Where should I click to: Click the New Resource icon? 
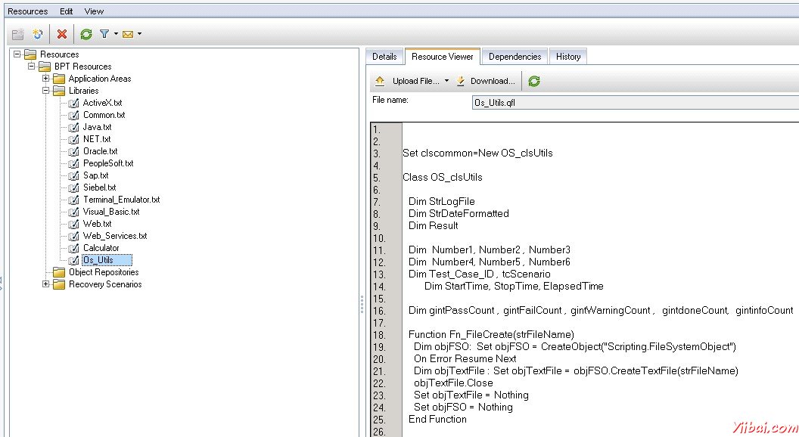[37, 34]
